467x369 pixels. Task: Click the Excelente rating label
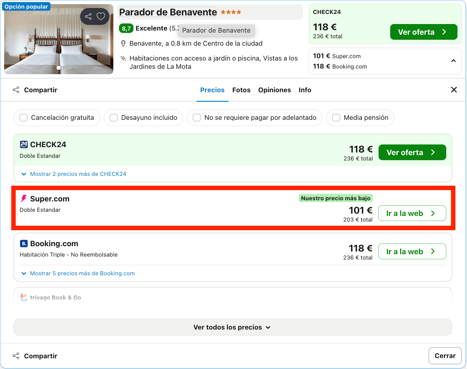152,28
